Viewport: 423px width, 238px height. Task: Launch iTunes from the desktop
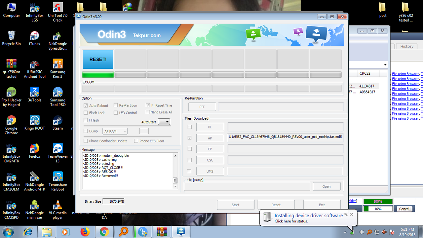(34, 38)
